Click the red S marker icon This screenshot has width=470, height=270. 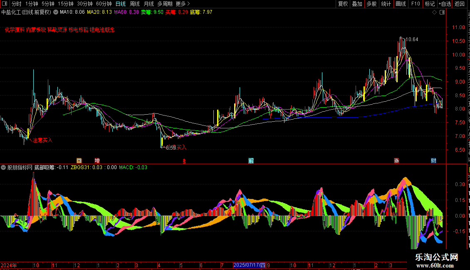tap(184, 161)
